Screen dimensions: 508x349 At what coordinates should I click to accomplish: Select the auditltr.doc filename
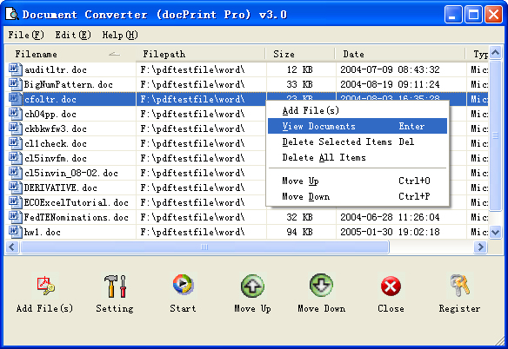coord(56,69)
